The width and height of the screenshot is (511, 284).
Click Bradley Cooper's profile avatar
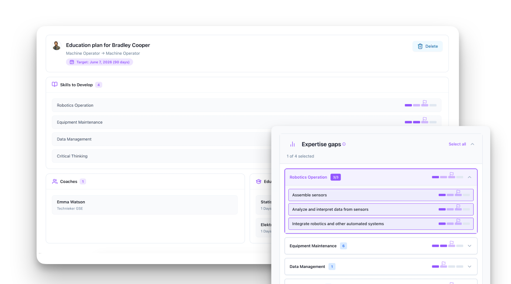[x=56, y=45]
